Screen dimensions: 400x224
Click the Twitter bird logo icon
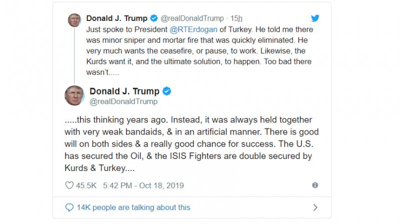click(x=314, y=18)
